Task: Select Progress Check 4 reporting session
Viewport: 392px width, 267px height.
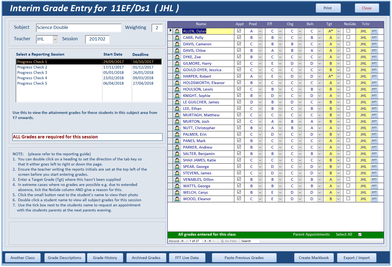Action: click(x=89, y=78)
